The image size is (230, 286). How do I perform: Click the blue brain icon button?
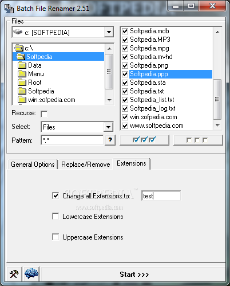[31, 274]
